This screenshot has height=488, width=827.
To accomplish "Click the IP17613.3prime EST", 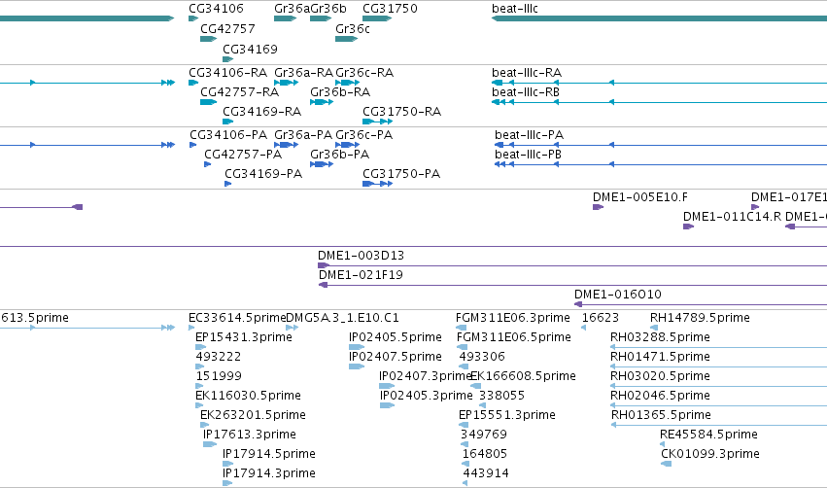I will 210,444.
